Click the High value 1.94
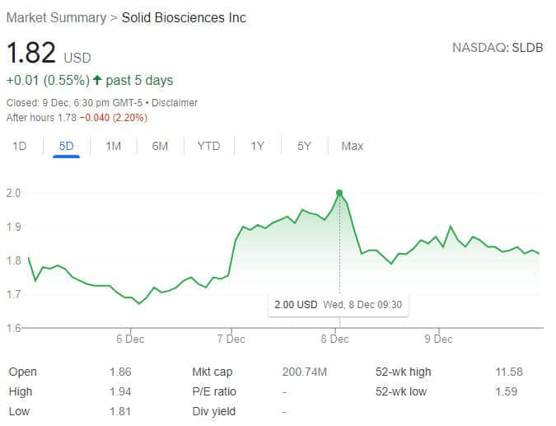This screenshot has width=556, height=426. (x=120, y=391)
